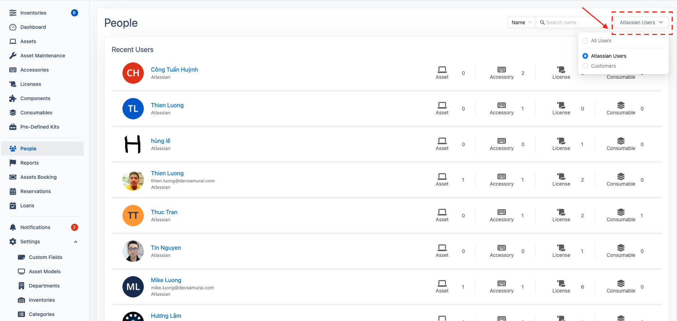Choose the Atlassian Users radio option
The height and width of the screenshot is (321, 677).
click(x=585, y=56)
